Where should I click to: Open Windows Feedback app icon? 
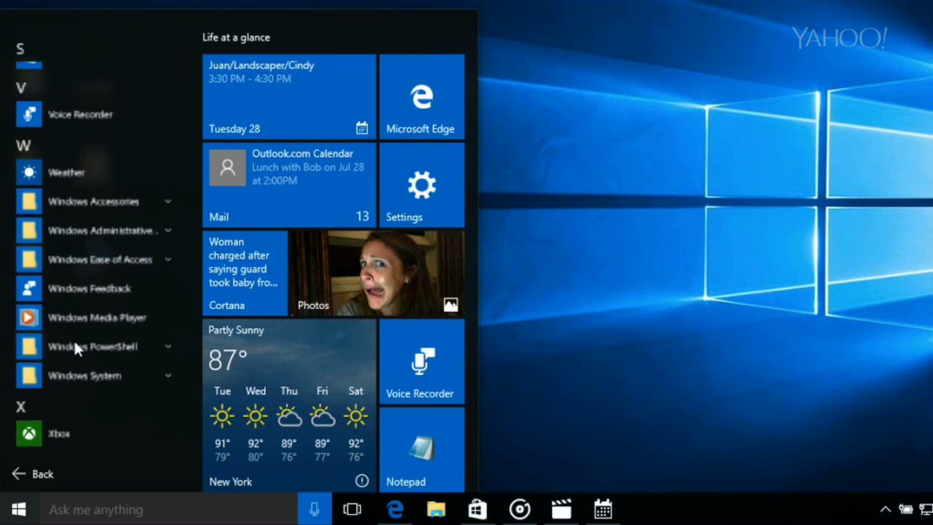pos(29,289)
